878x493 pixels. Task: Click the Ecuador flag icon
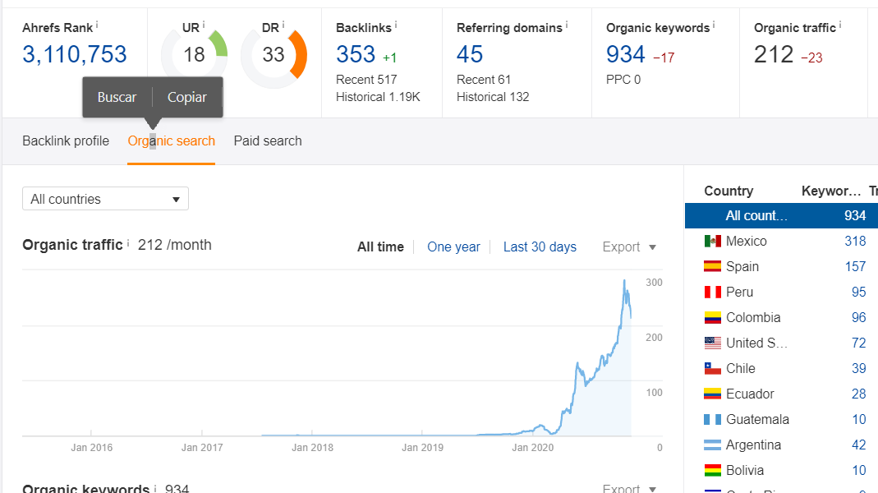tap(712, 394)
